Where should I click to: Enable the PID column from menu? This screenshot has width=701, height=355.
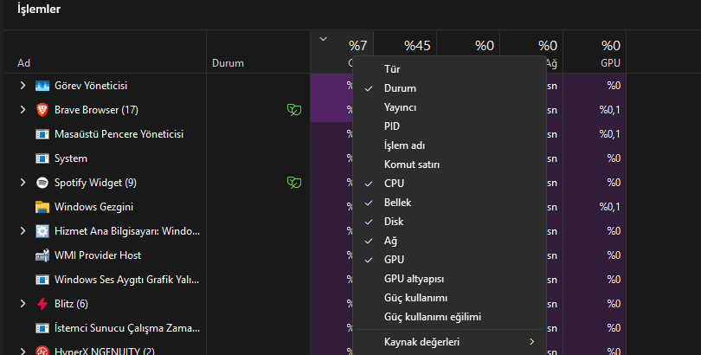(x=392, y=126)
